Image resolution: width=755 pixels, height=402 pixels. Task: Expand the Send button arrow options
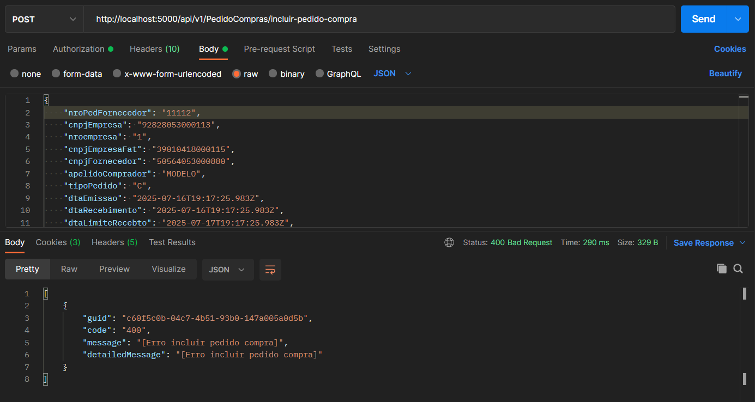coord(738,19)
